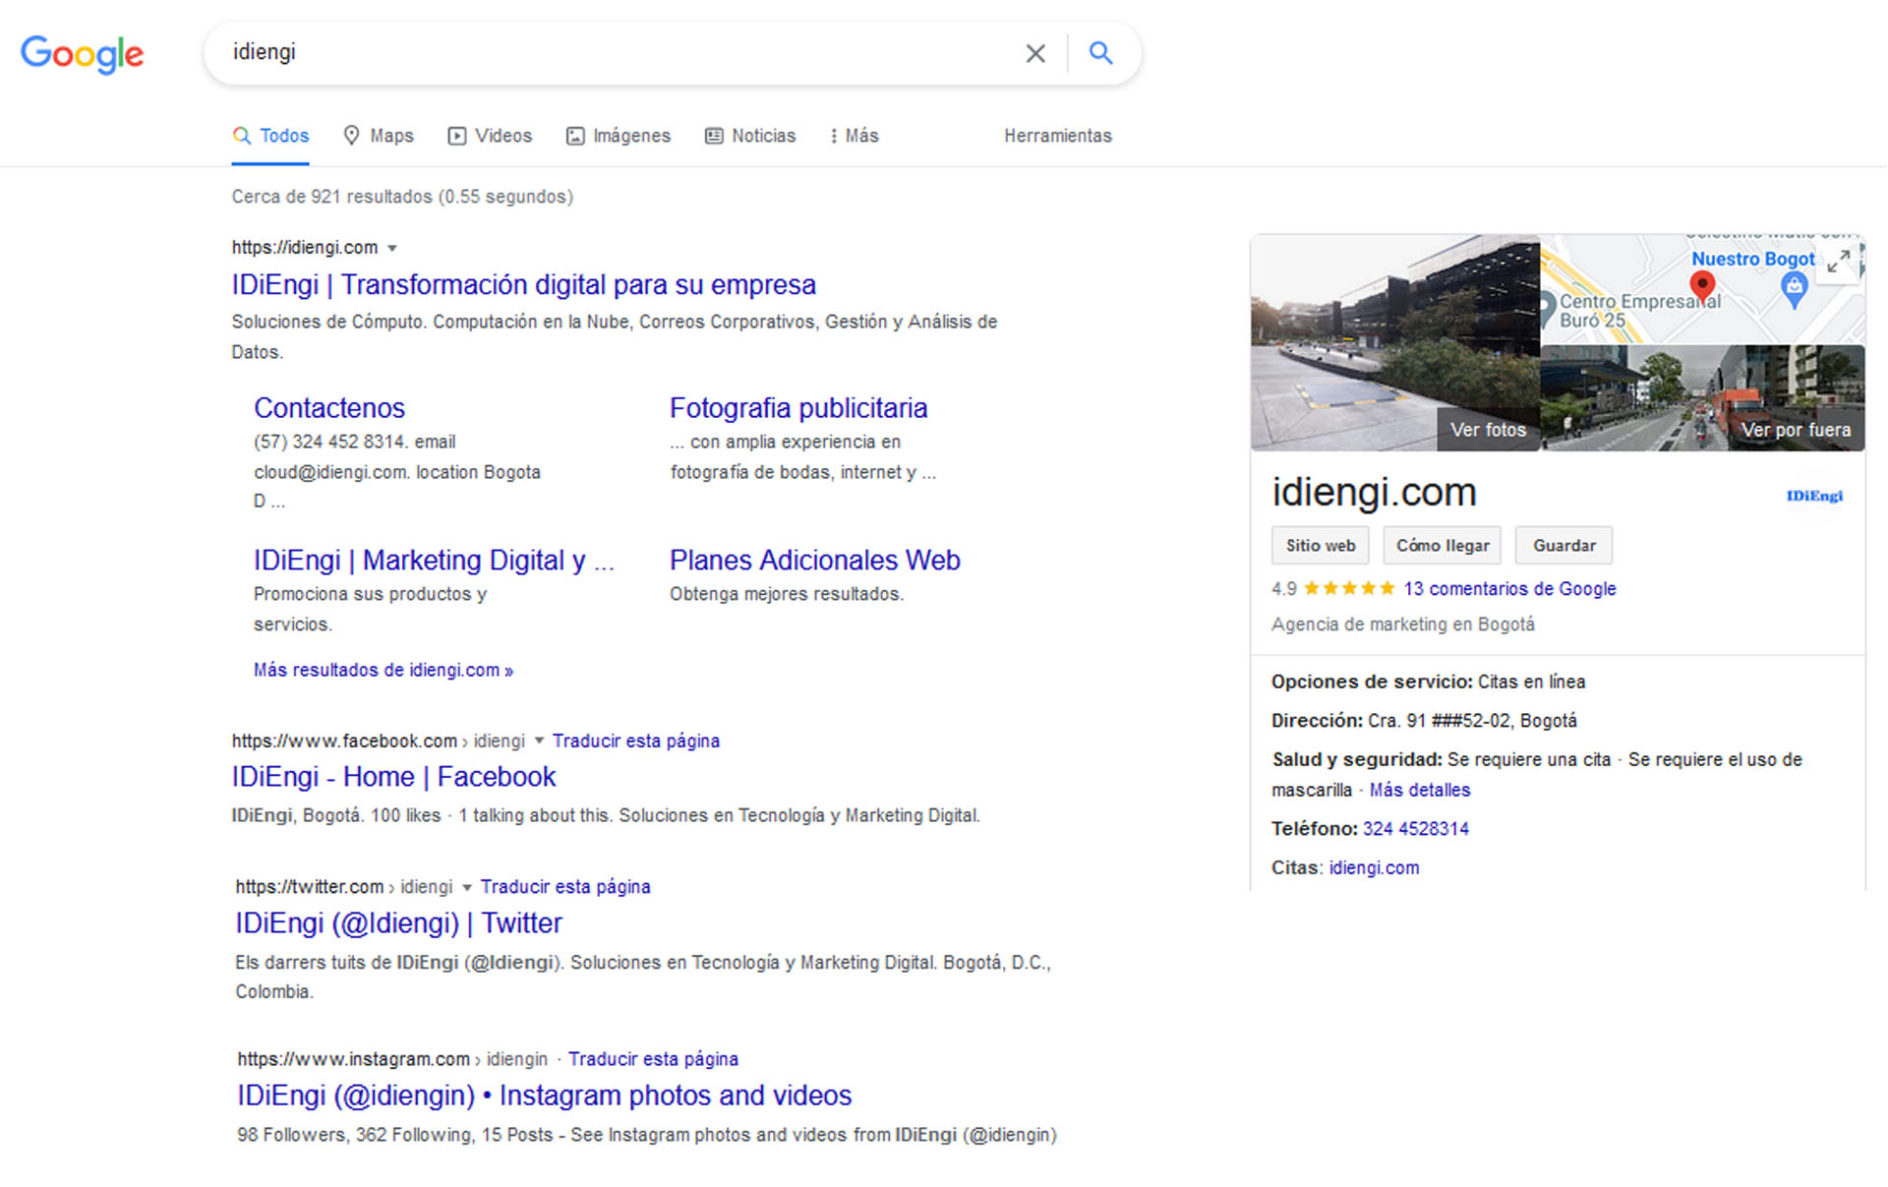Screen dimensions: 1888x1187
Task: Click the IDiEngi logo in the knowledge panel
Action: coord(1813,496)
